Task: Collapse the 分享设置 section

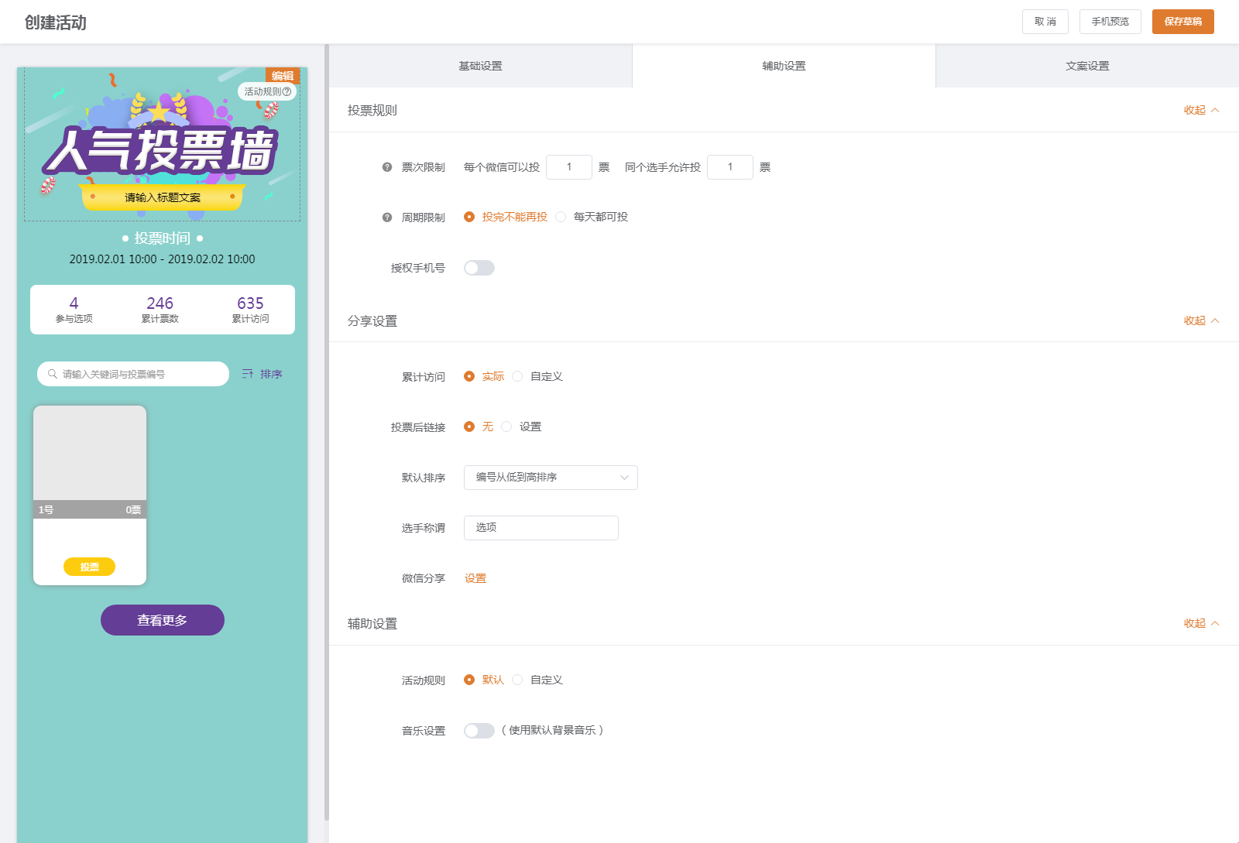Action: pos(1201,320)
